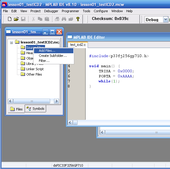Choose Add Files... from context menu

(x=54, y=51)
